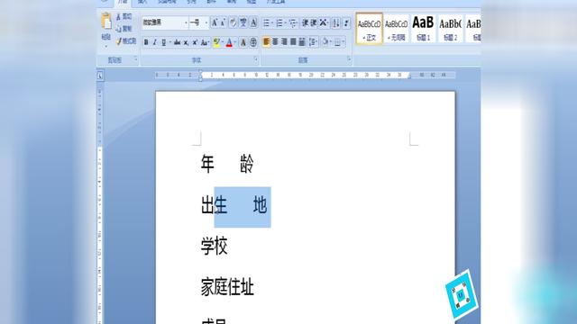The height and width of the screenshot is (324, 577).
Task: Switch to the 开始 (Home) ribbon tab
Action: (x=123, y=2)
